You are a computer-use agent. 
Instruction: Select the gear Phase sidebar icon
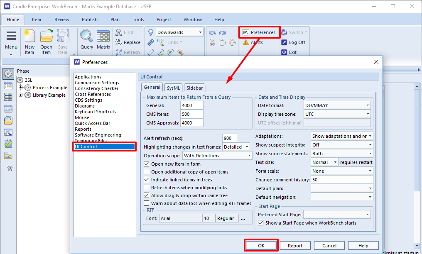(x=8, y=73)
